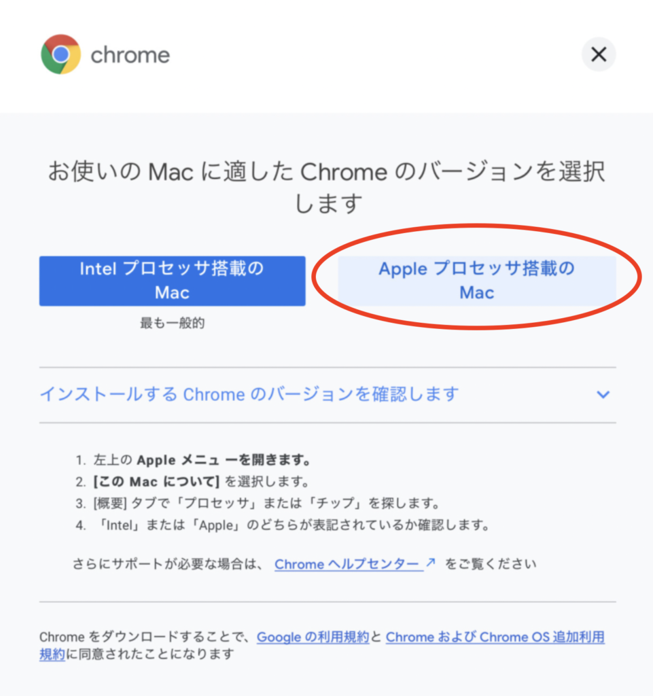Choose Apple プロセッサ搭載の Mac button

[x=477, y=281]
